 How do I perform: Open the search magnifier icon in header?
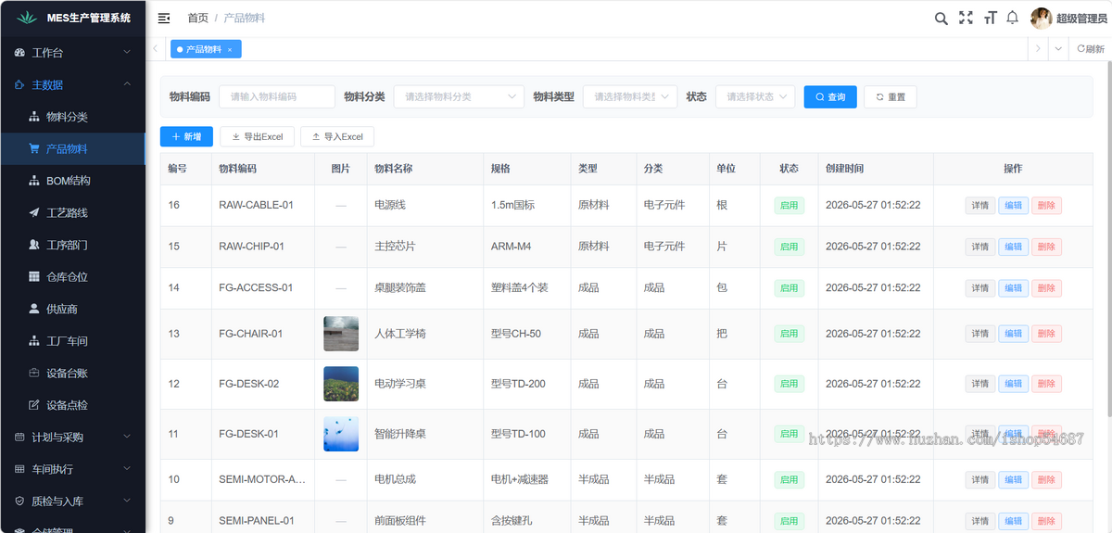[x=941, y=19]
